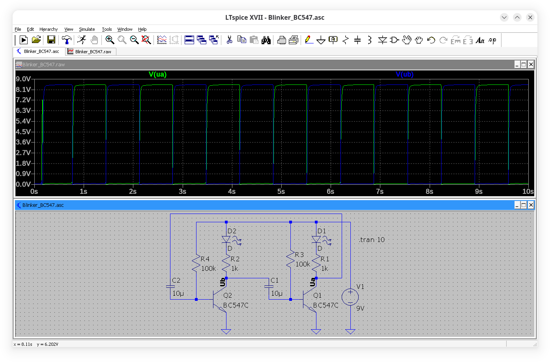Choose the Capacitor placement tool
The image size is (550, 362).
357,40
